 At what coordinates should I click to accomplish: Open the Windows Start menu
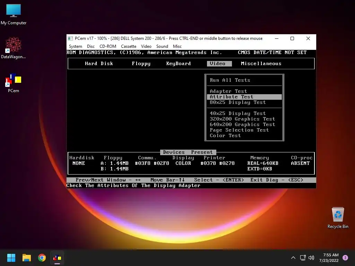coord(11,258)
